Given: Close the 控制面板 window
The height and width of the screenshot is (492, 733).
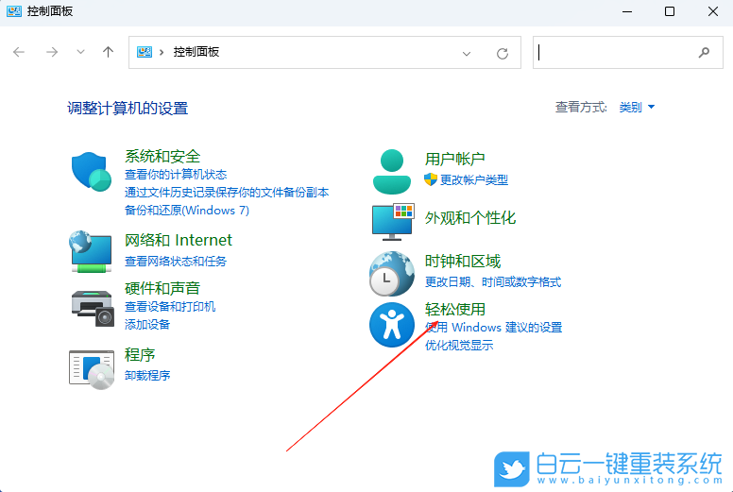Looking at the screenshot, I should tap(713, 11).
